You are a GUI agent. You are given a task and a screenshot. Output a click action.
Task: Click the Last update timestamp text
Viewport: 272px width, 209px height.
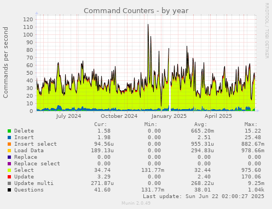click(204, 196)
